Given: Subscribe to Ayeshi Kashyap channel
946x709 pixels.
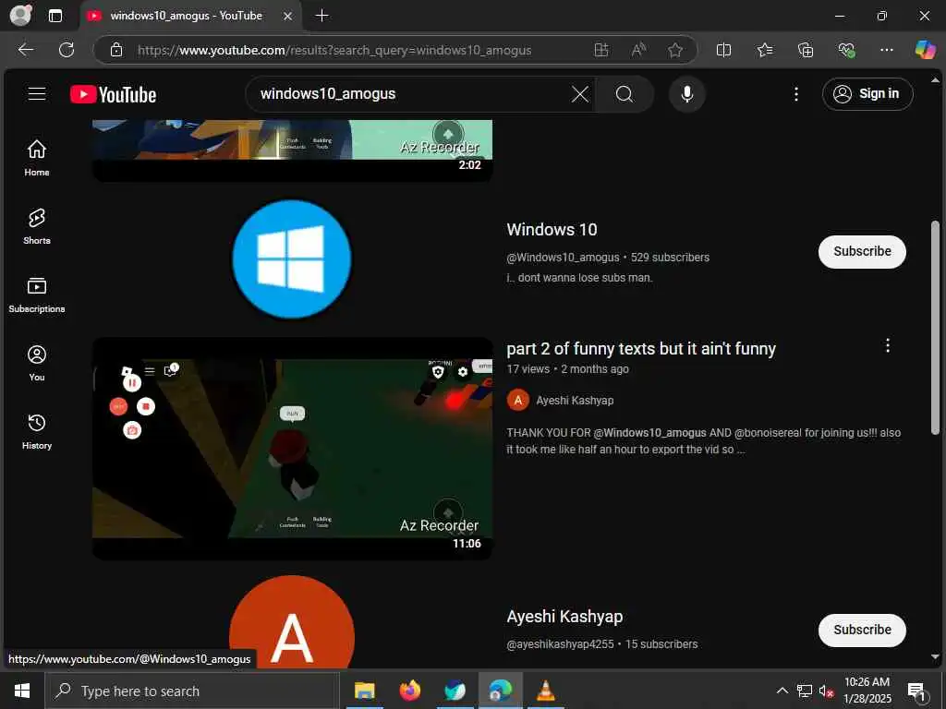Looking at the screenshot, I should point(862,630).
